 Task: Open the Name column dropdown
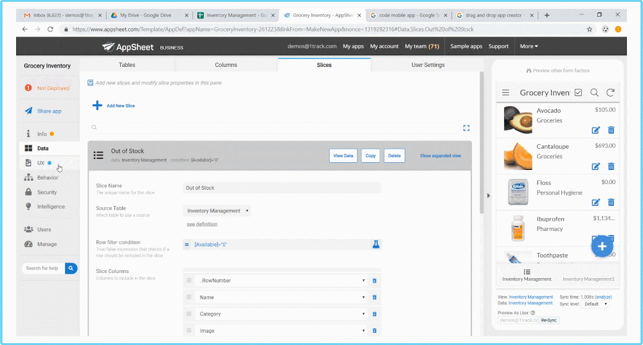(281, 297)
